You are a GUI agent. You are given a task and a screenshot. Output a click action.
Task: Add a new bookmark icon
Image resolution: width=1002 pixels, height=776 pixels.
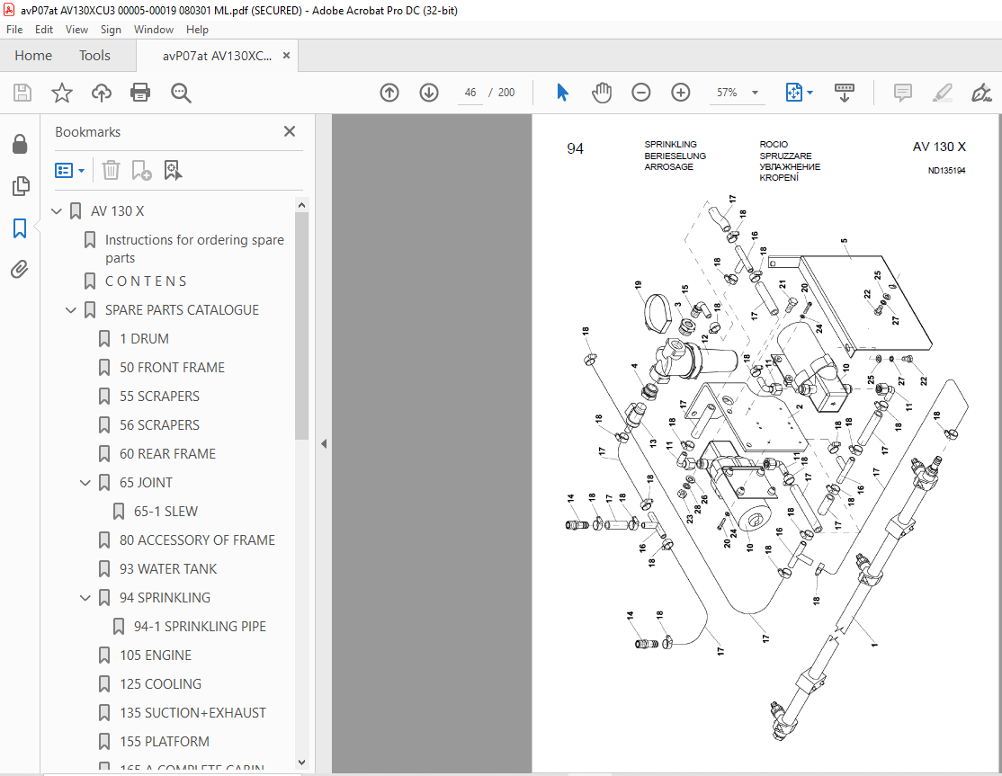[141, 171]
